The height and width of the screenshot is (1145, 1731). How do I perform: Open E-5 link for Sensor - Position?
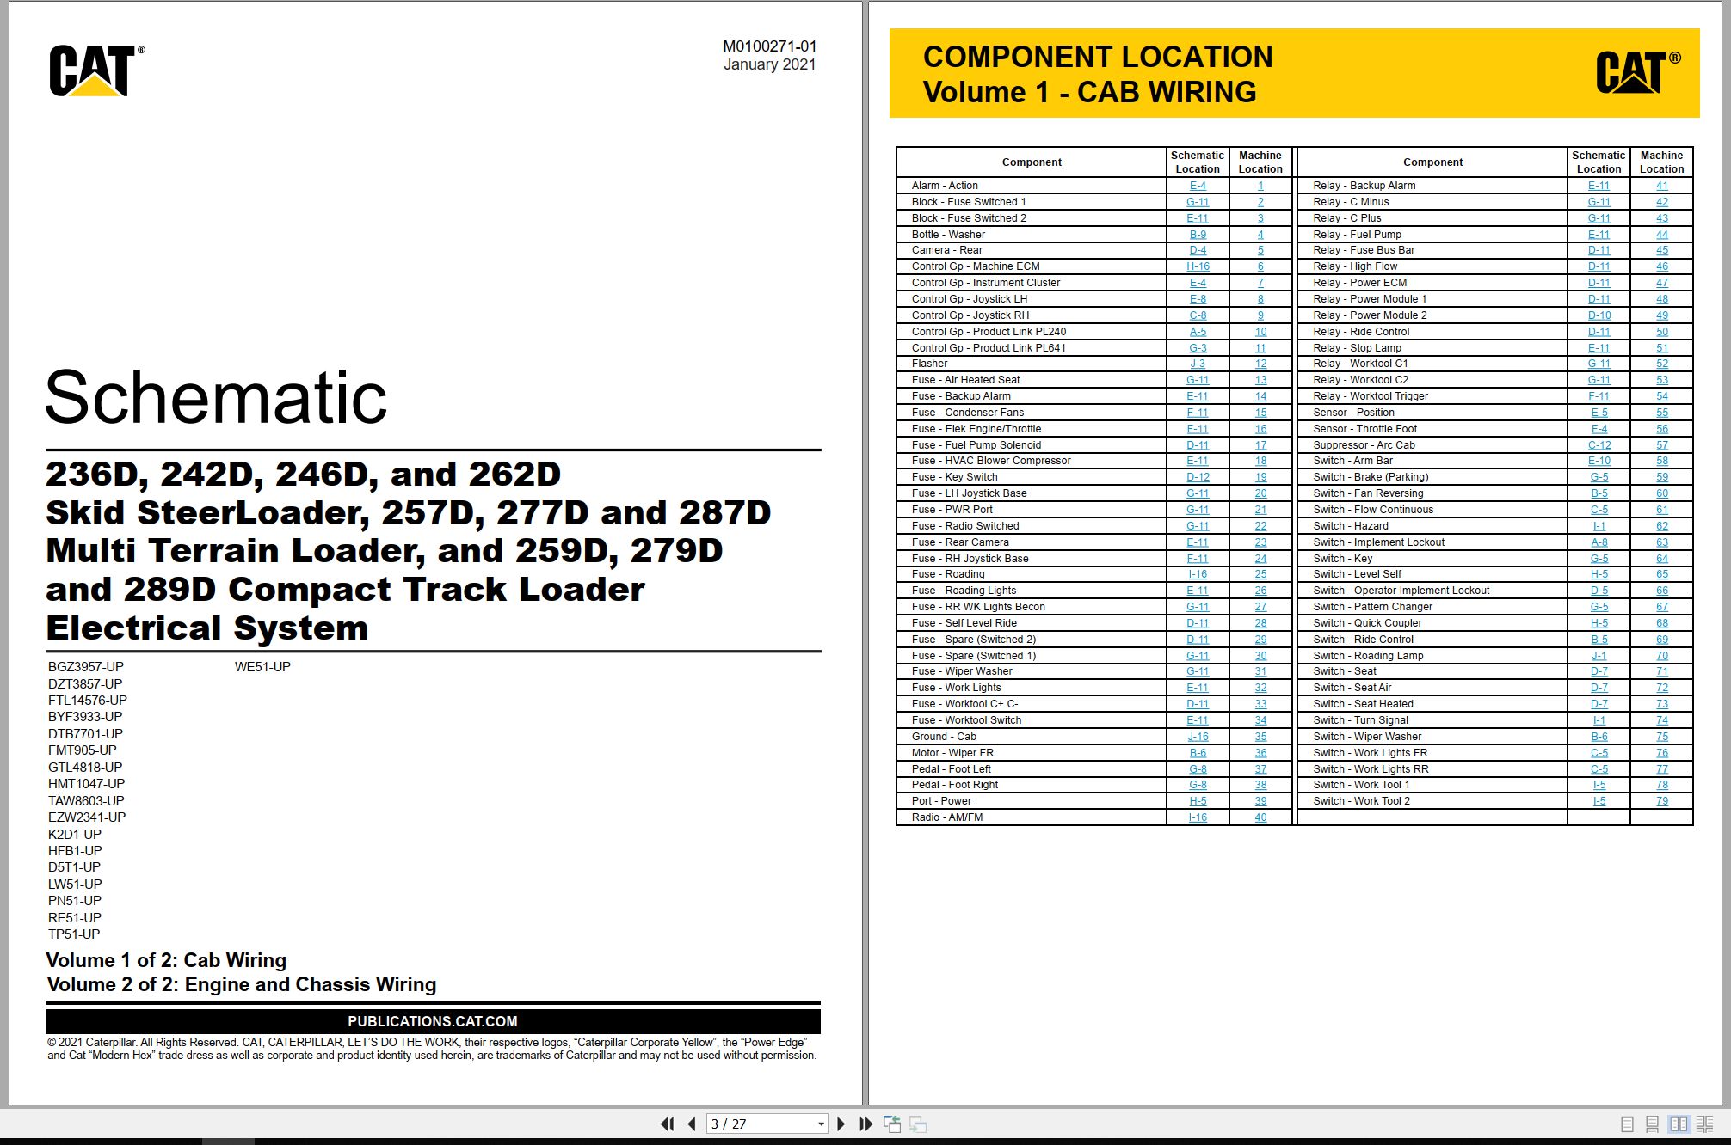click(1599, 413)
